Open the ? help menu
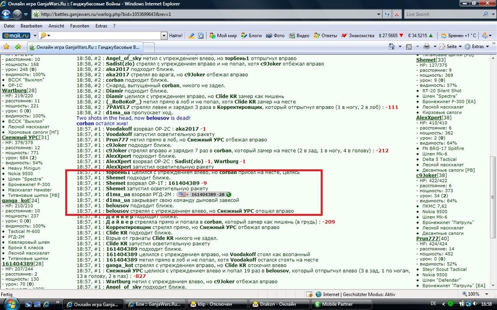The image size is (497, 310). (114, 26)
